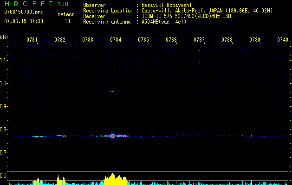Click the 'Receiving antenna' field label

click(107, 22)
